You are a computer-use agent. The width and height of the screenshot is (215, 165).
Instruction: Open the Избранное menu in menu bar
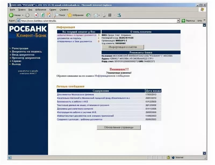click(41, 10)
